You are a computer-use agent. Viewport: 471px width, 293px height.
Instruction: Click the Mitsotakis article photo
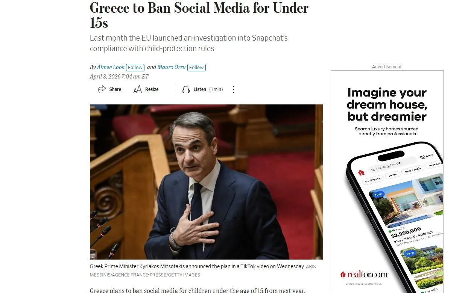coord(206,182)
